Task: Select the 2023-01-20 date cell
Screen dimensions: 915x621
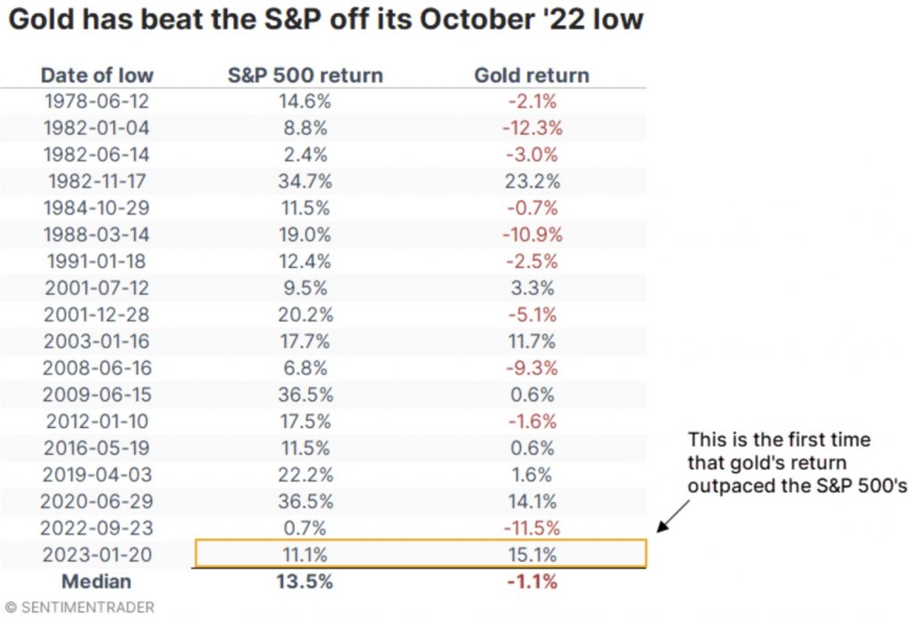Action: point(97,555)
